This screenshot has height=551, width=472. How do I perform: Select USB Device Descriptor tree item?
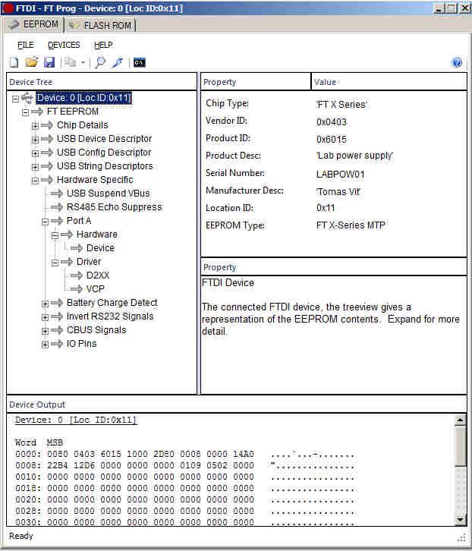tap(104, 139)
